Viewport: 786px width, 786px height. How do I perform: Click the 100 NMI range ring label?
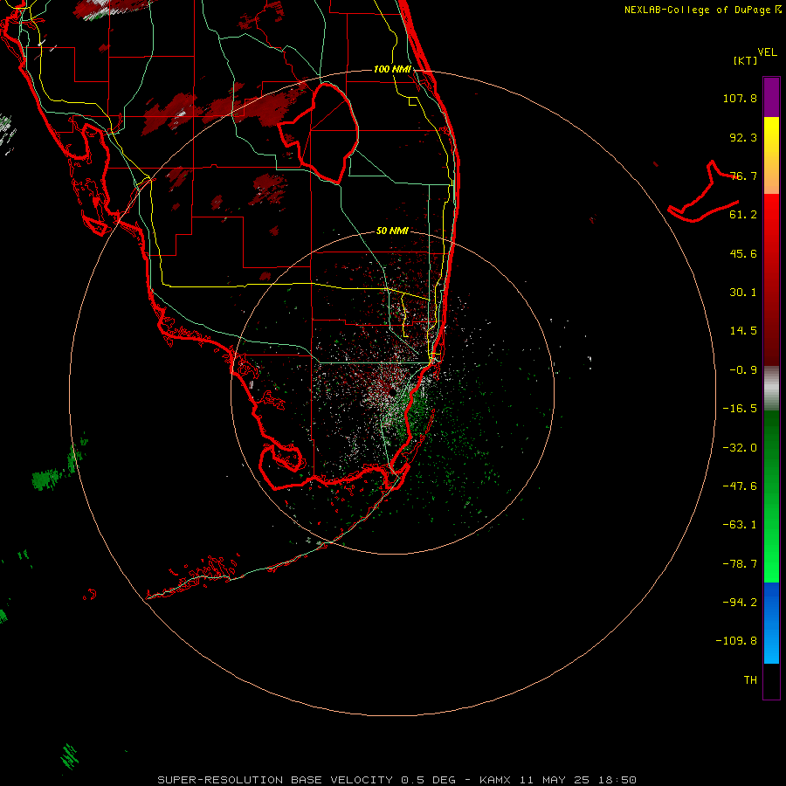coord(392,69)
